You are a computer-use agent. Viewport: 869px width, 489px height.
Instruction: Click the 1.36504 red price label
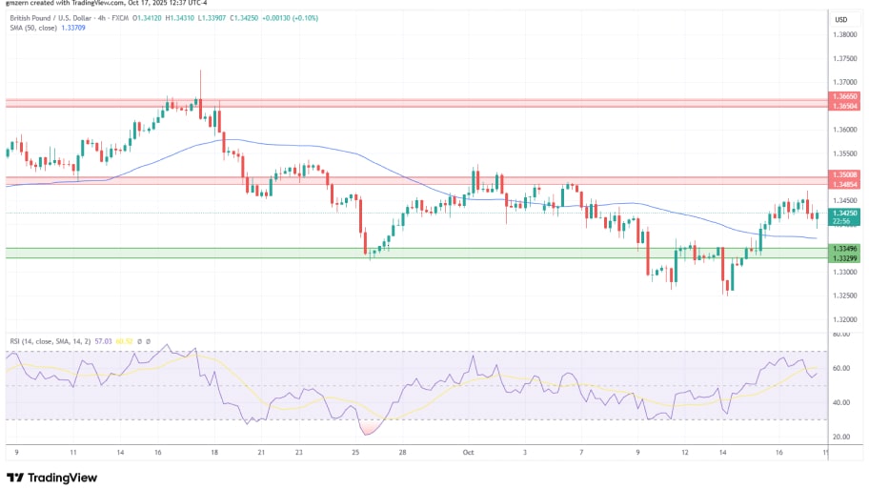(845, 107)
